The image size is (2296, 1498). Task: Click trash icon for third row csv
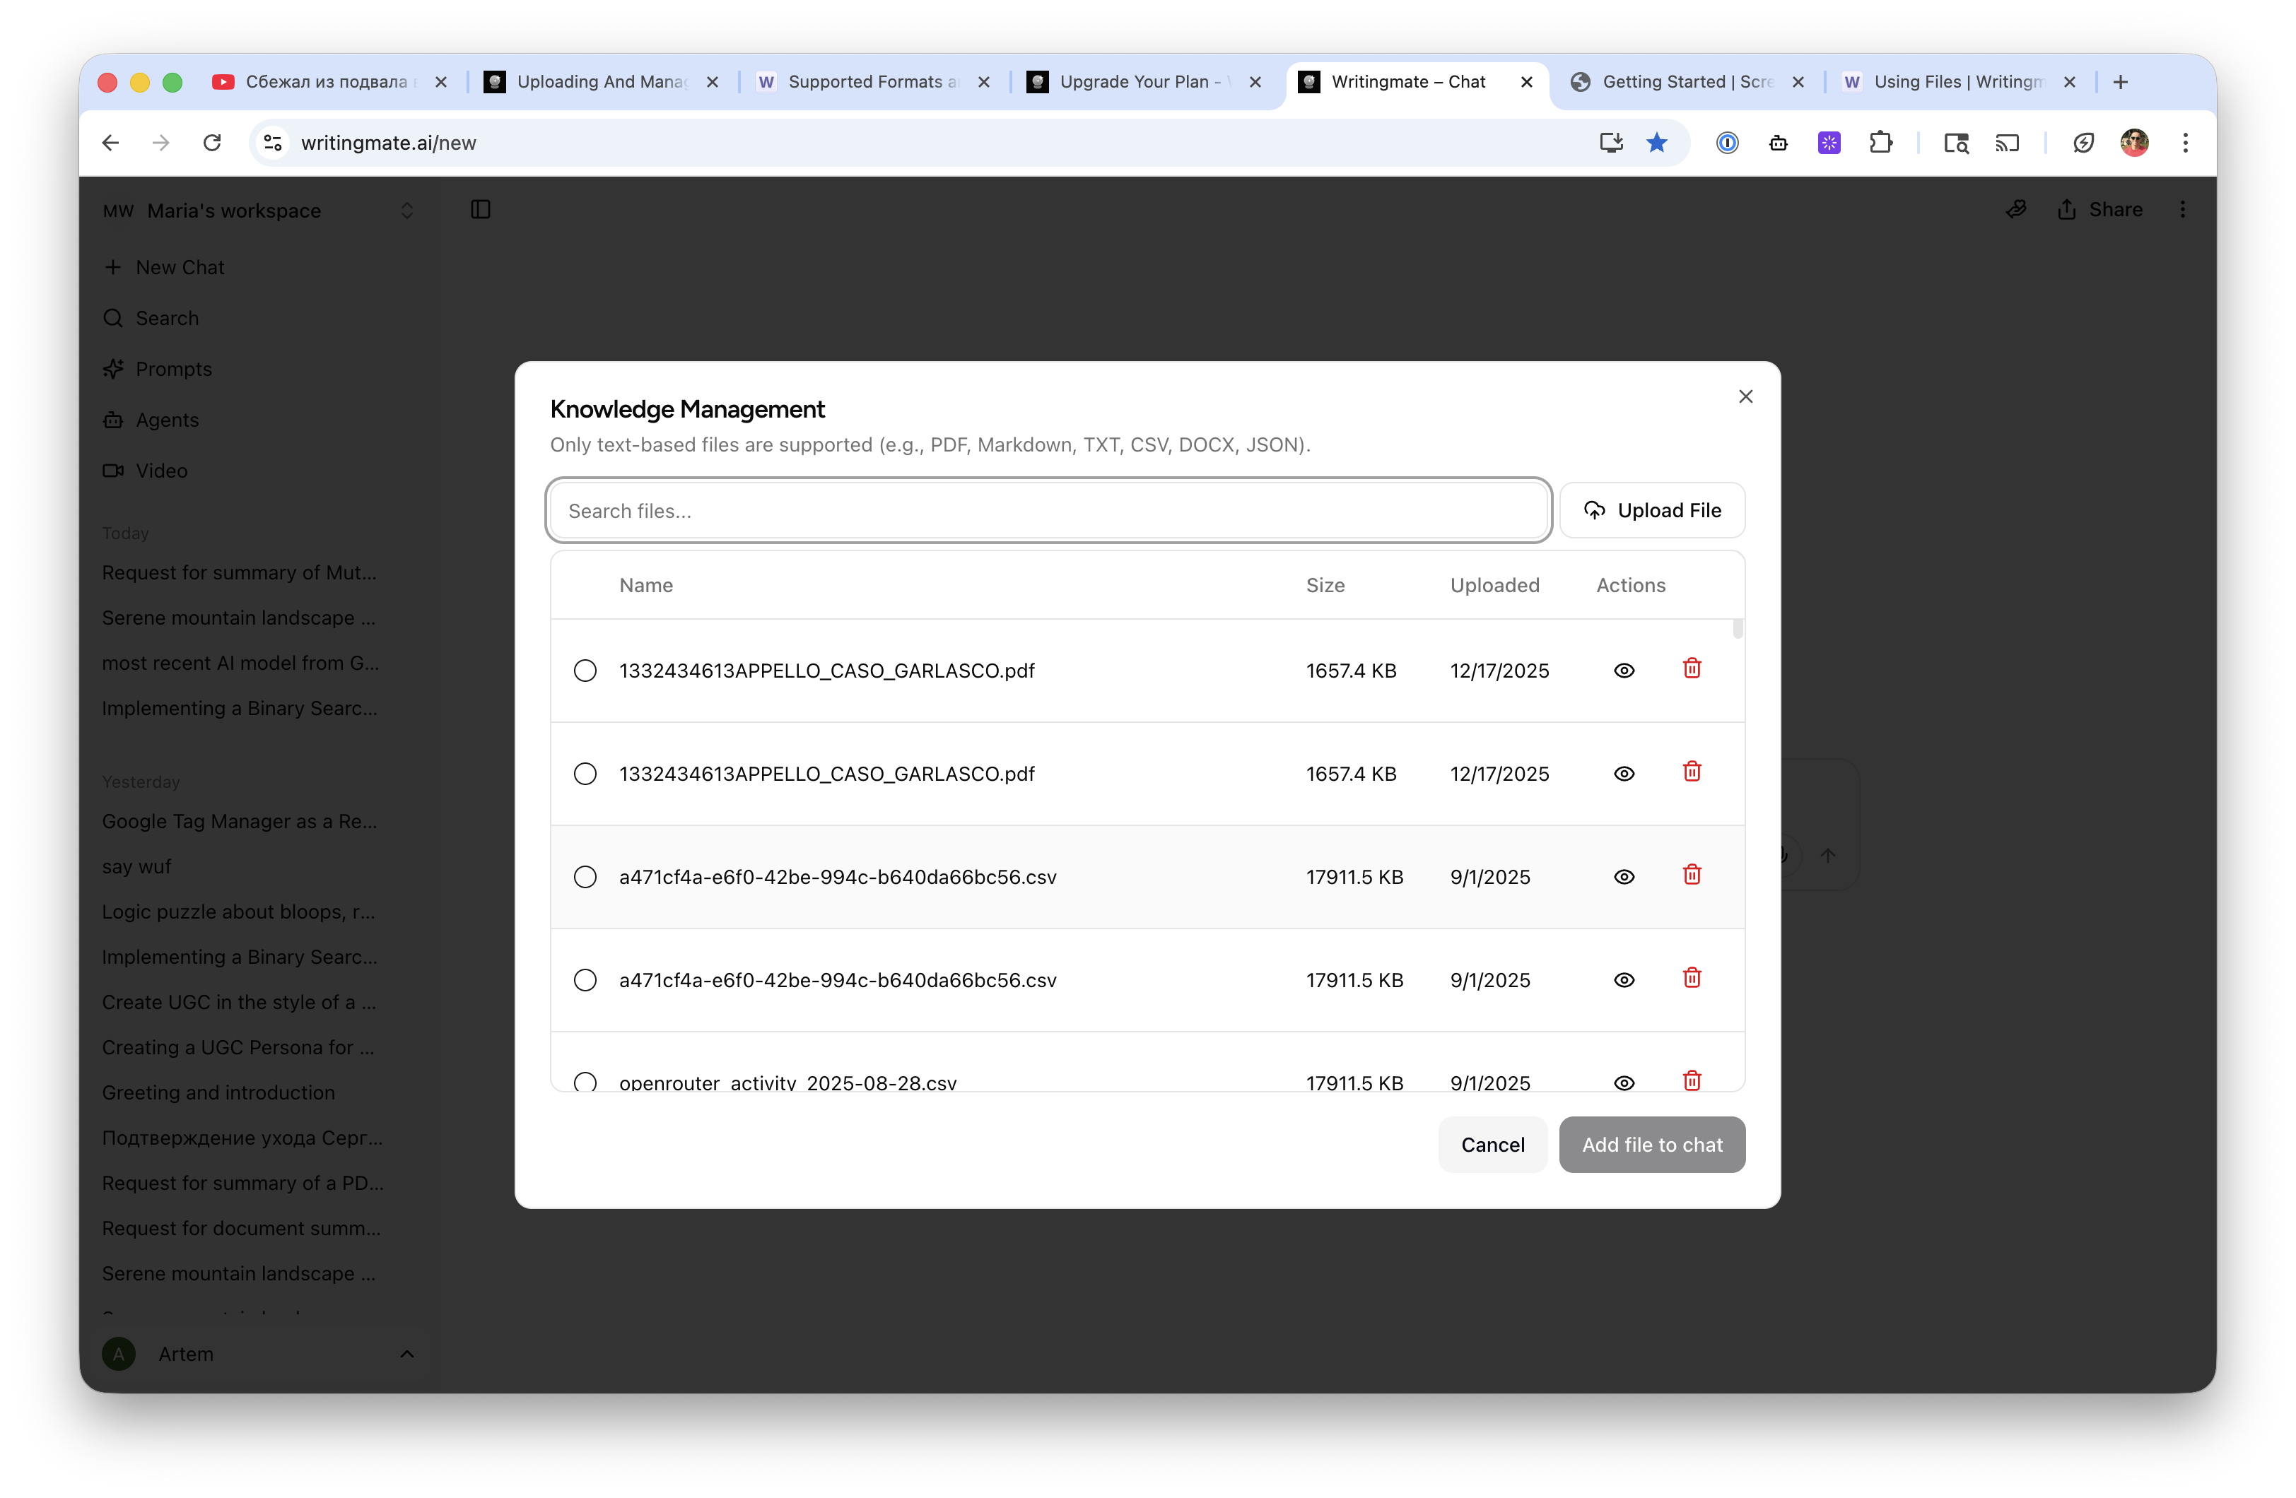(x=1691, y=875)
